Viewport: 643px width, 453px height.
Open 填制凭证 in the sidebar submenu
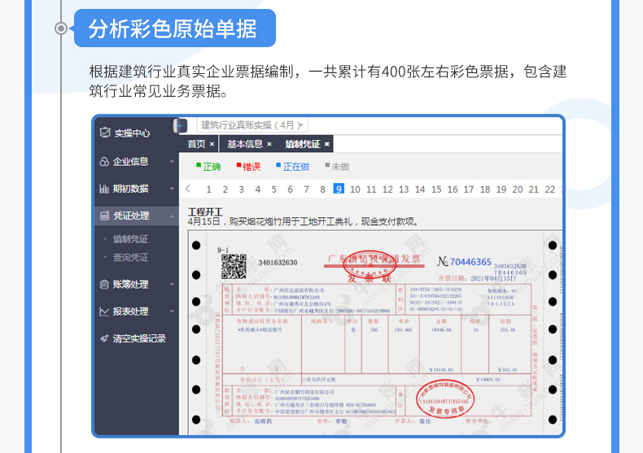click(x=130, y=239)
